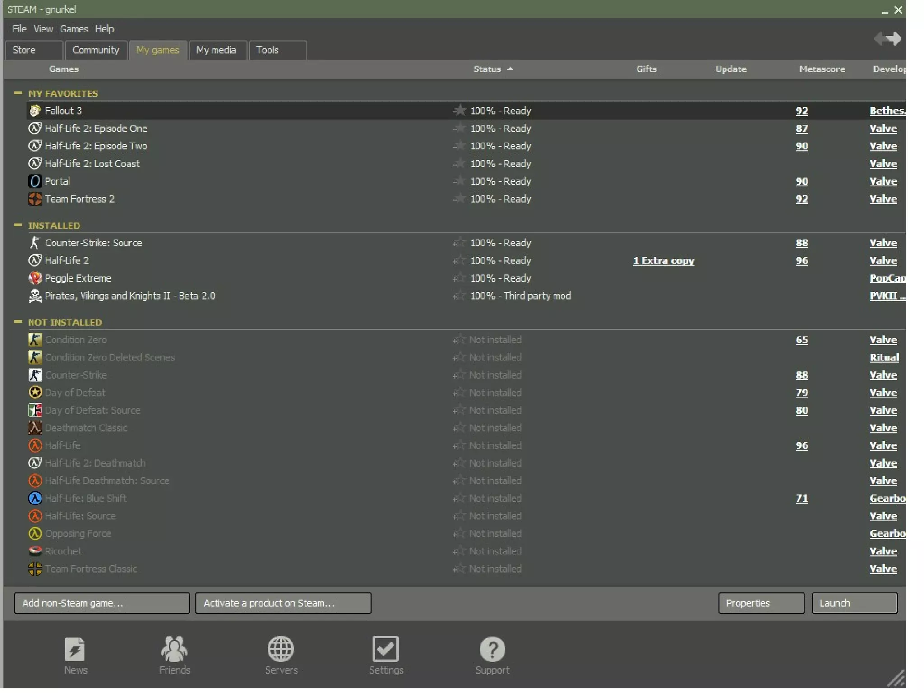This screenshot has height=693, width=924.
Task: Click Activate a product on Steam button
Action: (x=283, y=603)
